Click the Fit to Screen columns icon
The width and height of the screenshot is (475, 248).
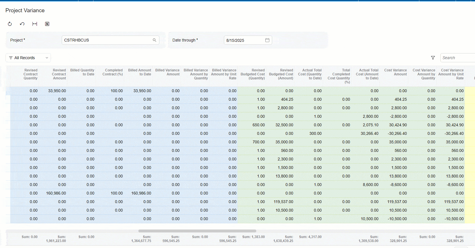[x=35, y=24]
